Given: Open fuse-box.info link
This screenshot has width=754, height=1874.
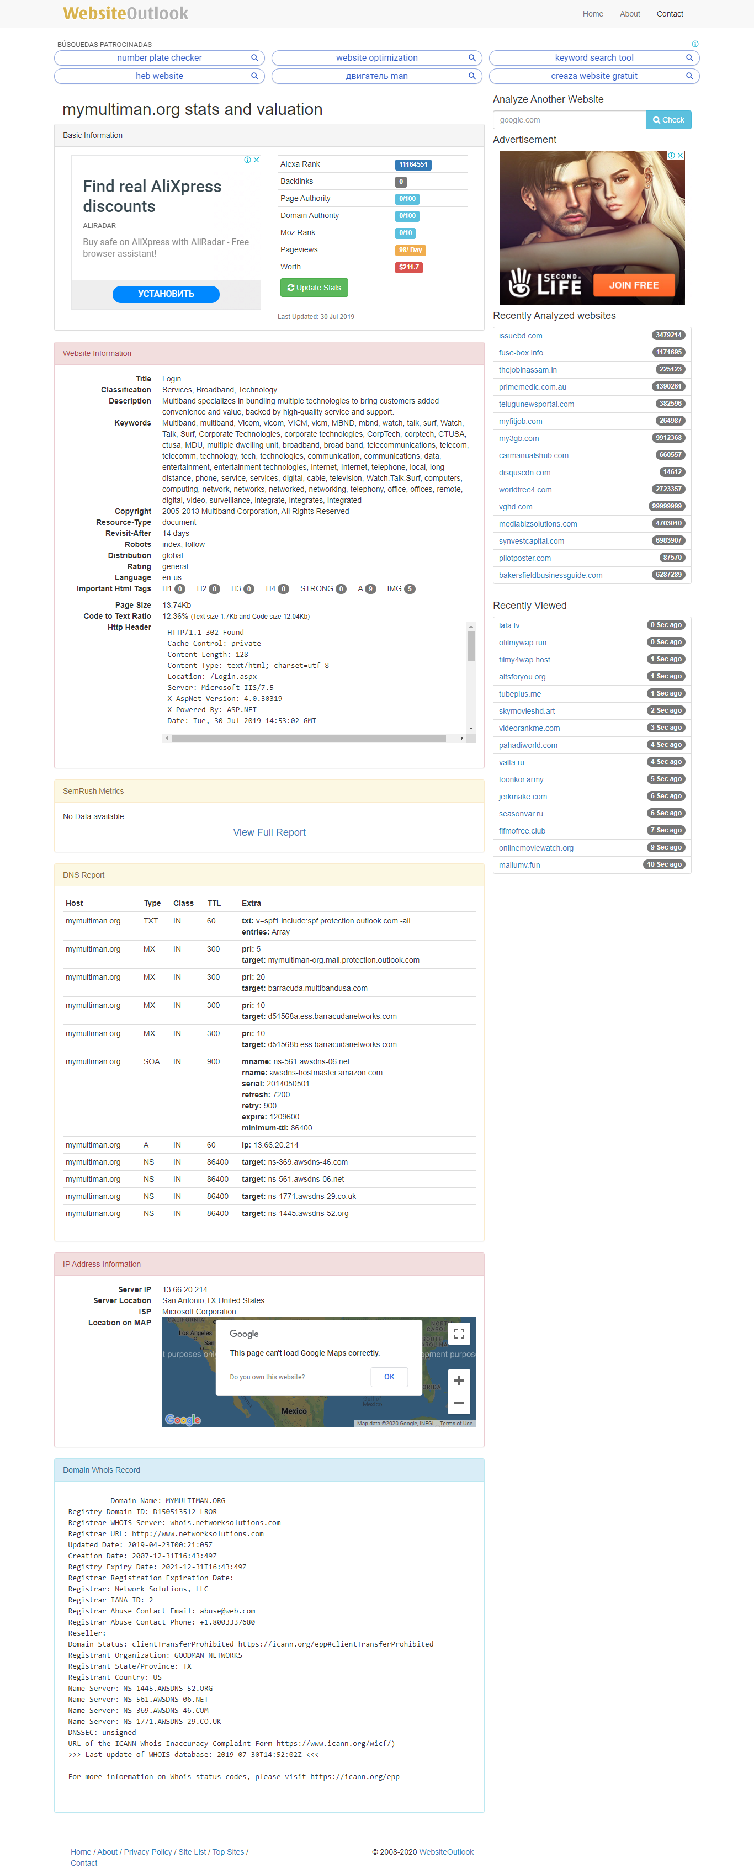Looking at the screenshot, I should pyautogui.click(x=521, y=353).
